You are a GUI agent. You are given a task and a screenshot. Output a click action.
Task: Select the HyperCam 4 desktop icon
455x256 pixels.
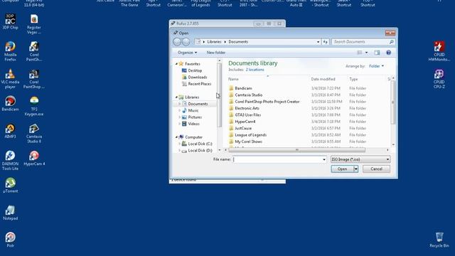pyautogui.click(x=34, y=158)
